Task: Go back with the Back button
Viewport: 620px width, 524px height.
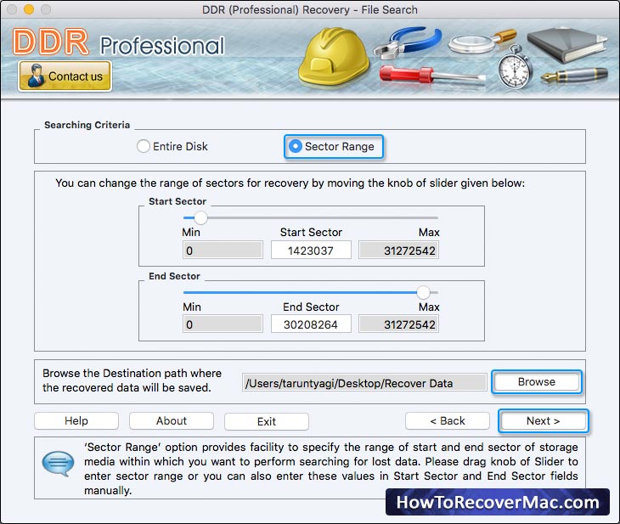Action: 447,421
